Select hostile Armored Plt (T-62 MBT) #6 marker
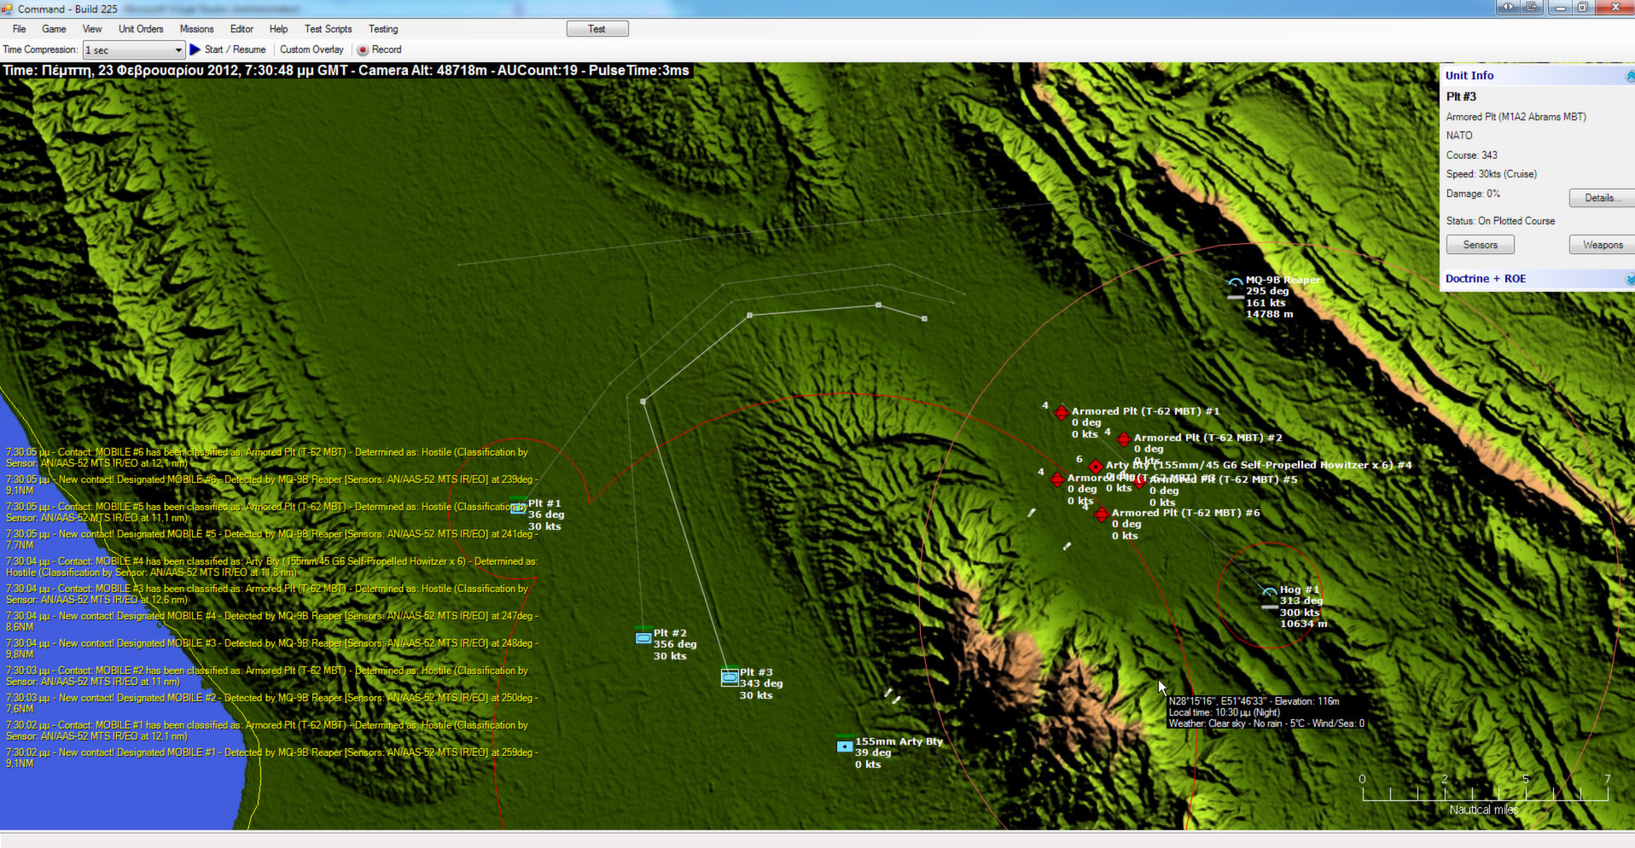 point(1102,514)
